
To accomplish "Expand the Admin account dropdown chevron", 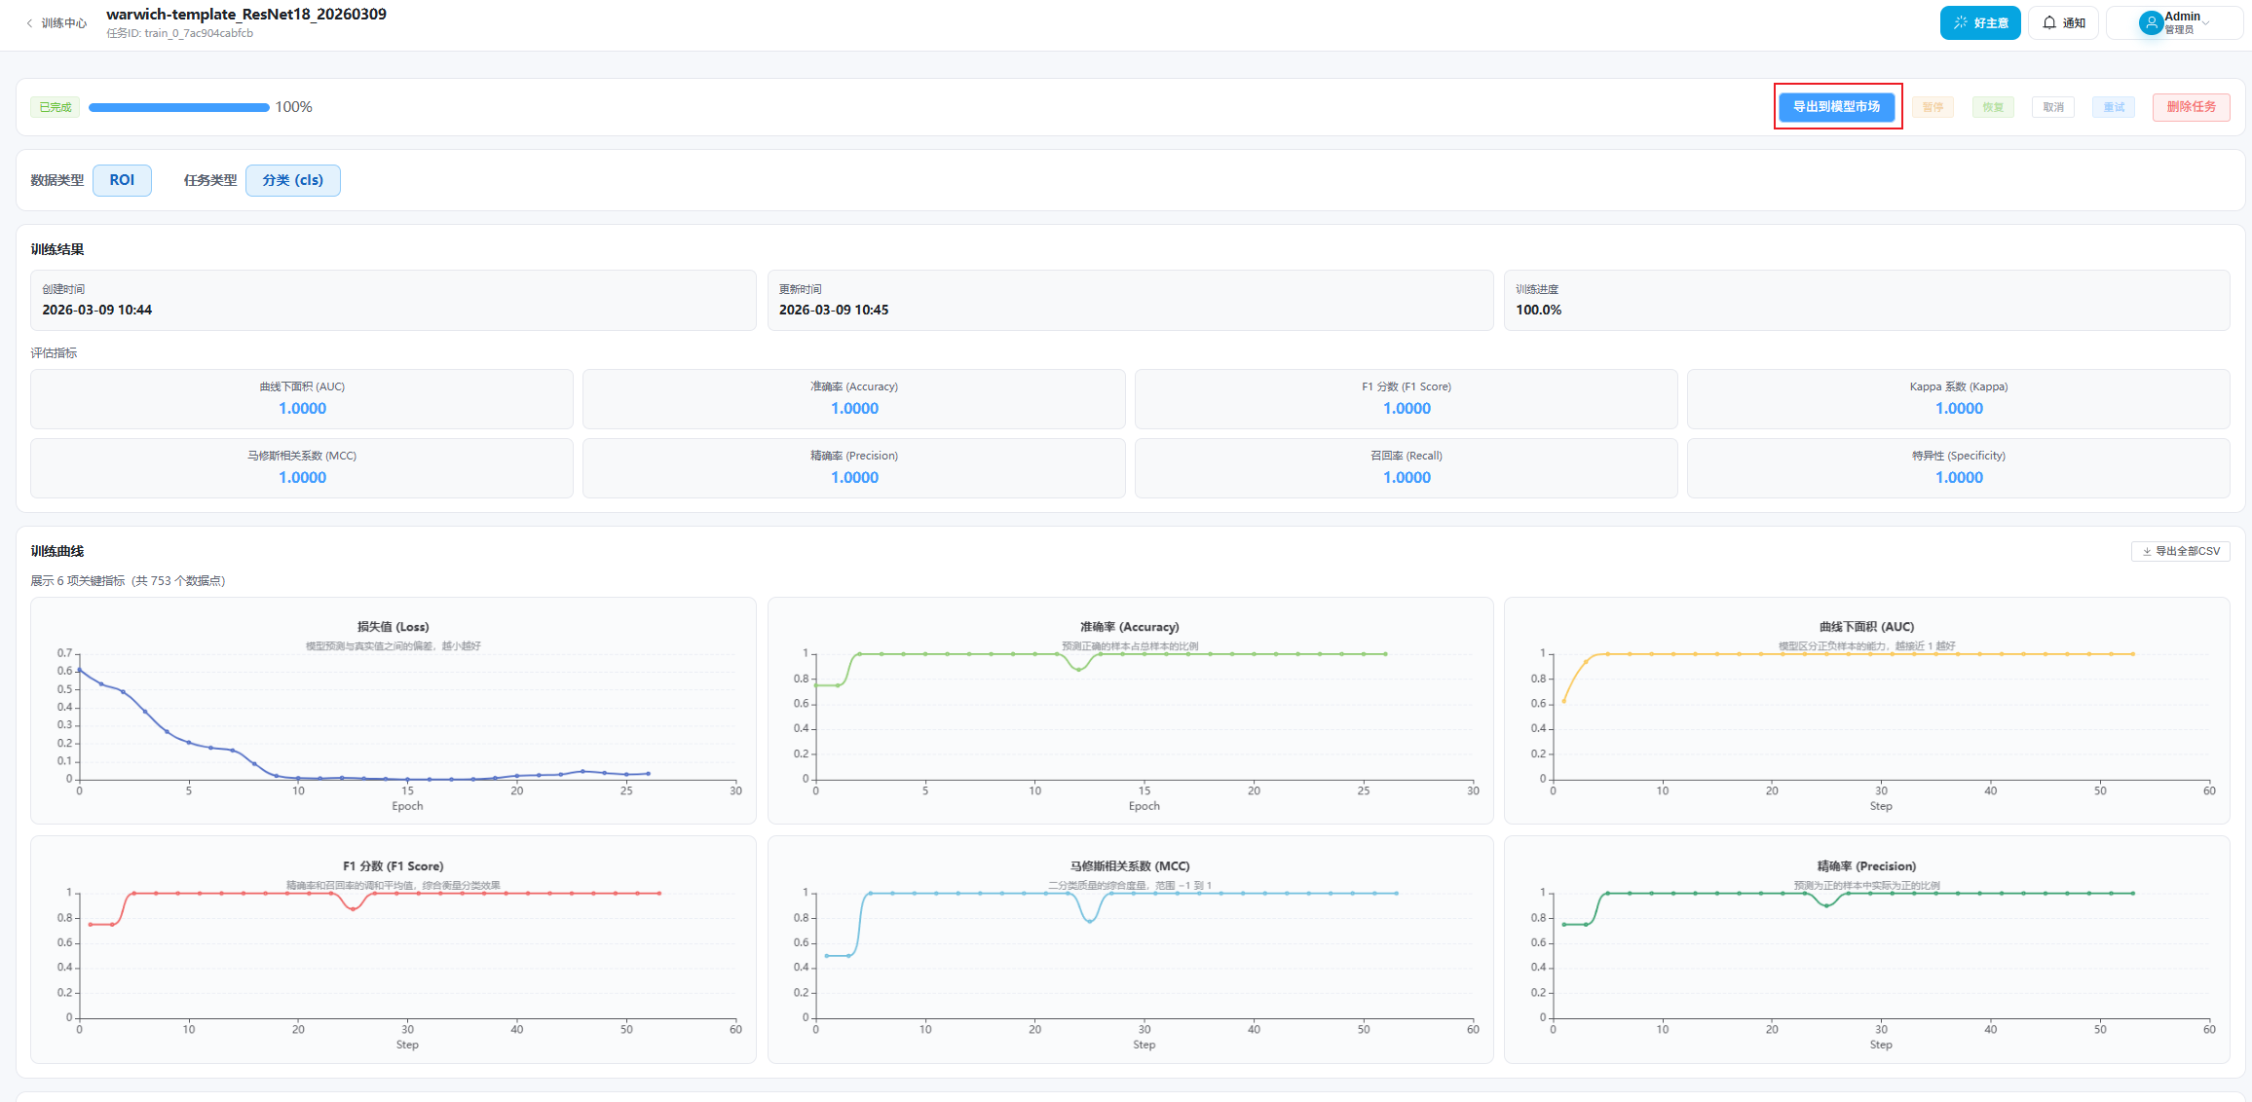I will (x=2205, y=22).
